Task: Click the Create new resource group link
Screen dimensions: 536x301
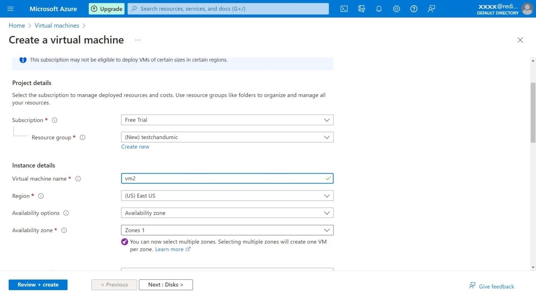Action: (135, 147)
